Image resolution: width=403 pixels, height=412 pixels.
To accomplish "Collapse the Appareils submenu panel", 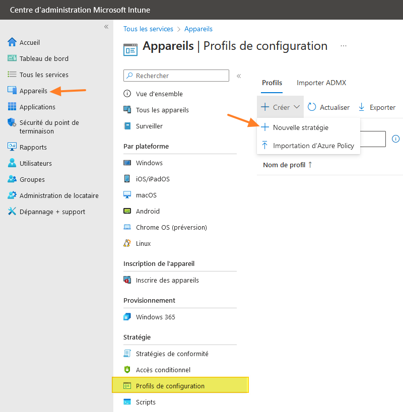I will click(239, 76).
